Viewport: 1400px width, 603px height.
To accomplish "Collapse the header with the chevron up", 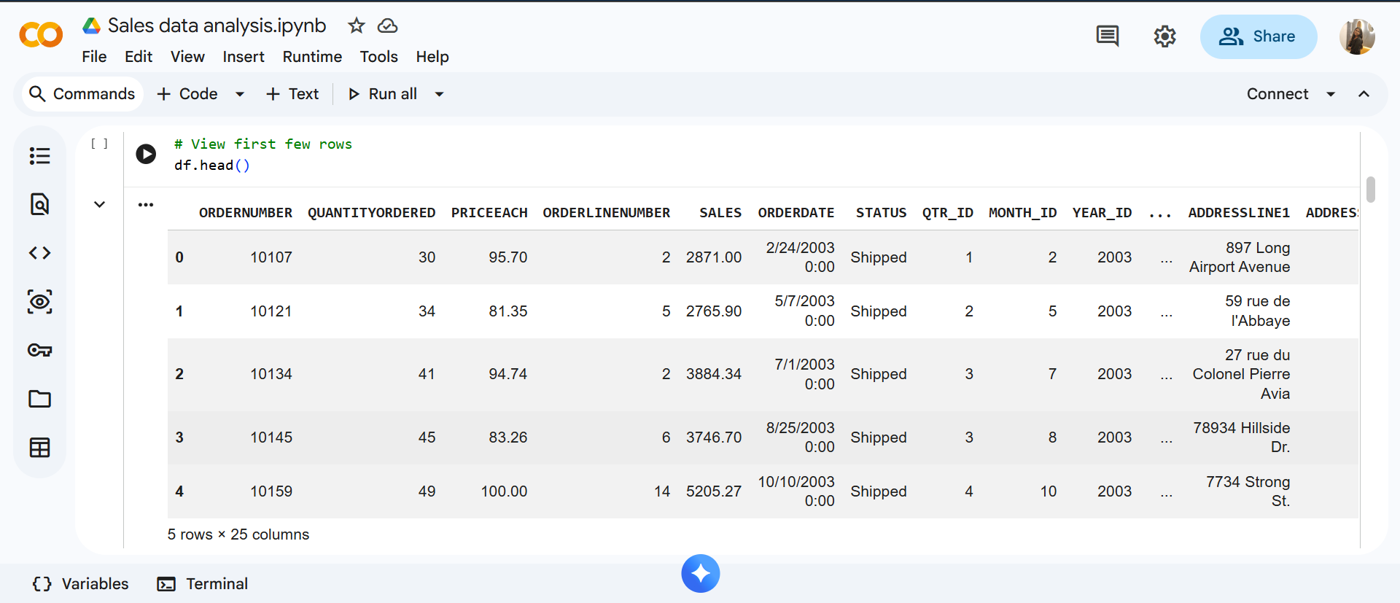I will pyautogui.click(x=1364, y=94).
